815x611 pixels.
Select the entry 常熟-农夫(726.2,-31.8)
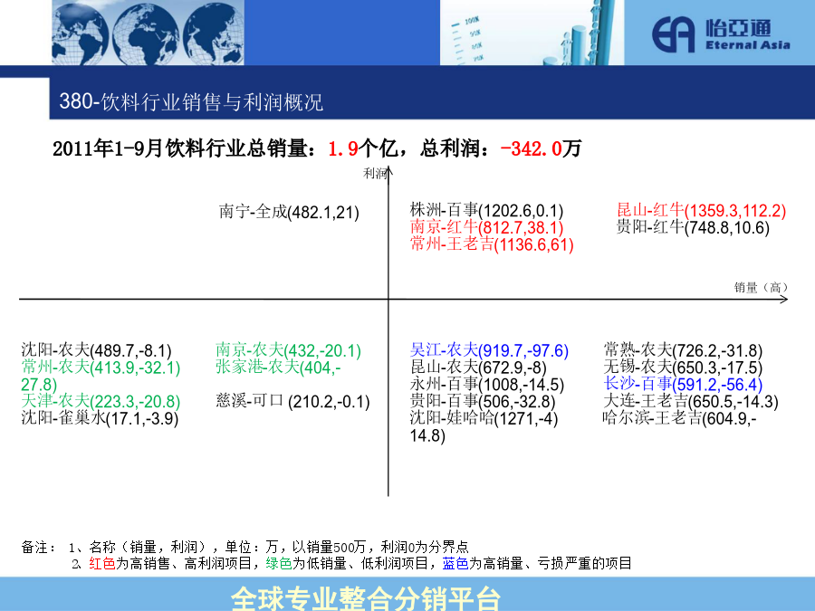683,350
